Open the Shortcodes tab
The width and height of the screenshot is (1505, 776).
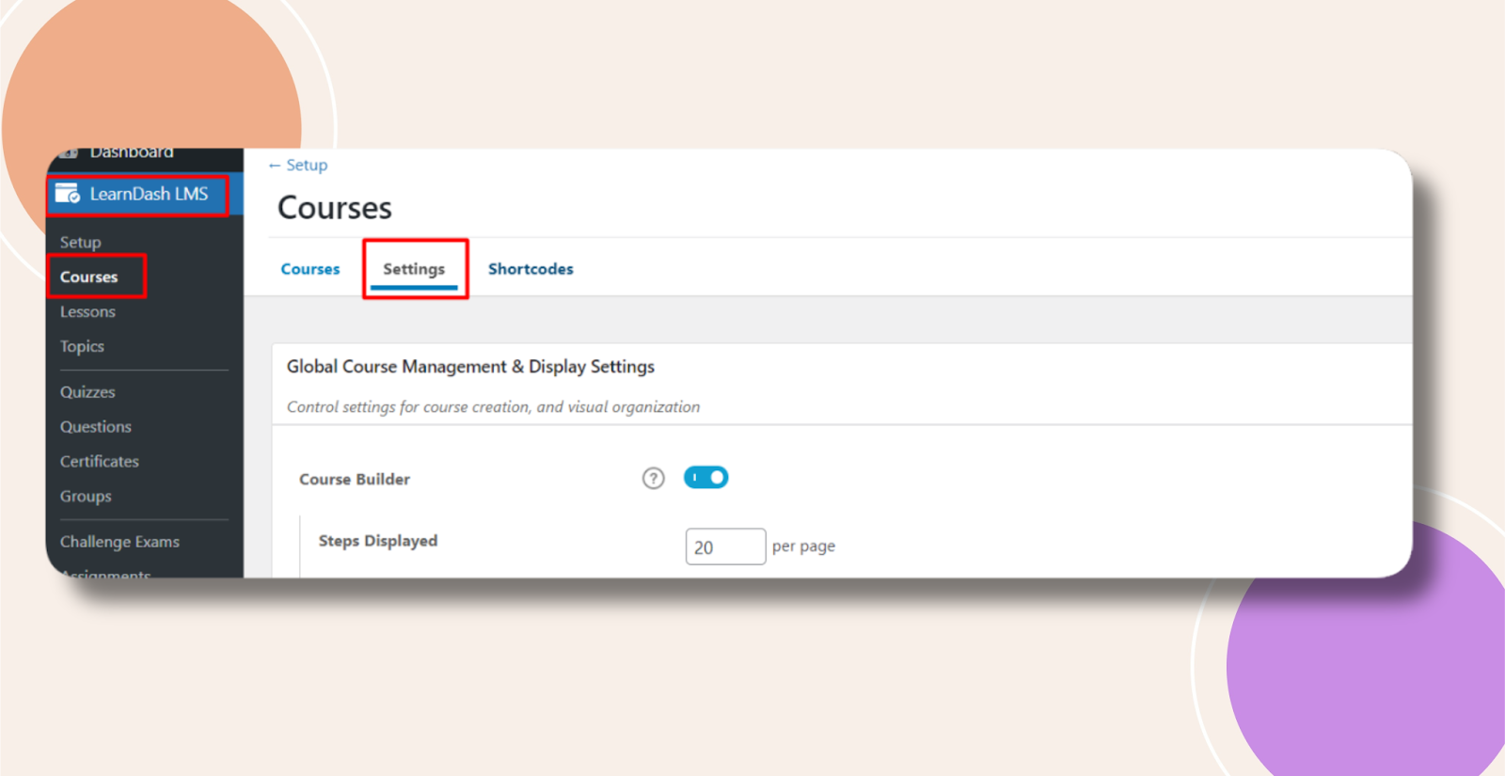(x=531, y=269)
